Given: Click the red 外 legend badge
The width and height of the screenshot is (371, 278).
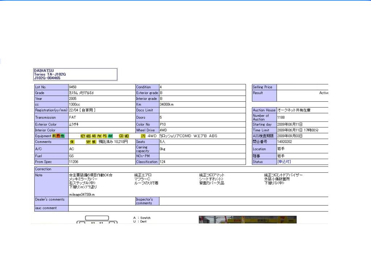Looking at the screenshot, I should pos(58,136).
